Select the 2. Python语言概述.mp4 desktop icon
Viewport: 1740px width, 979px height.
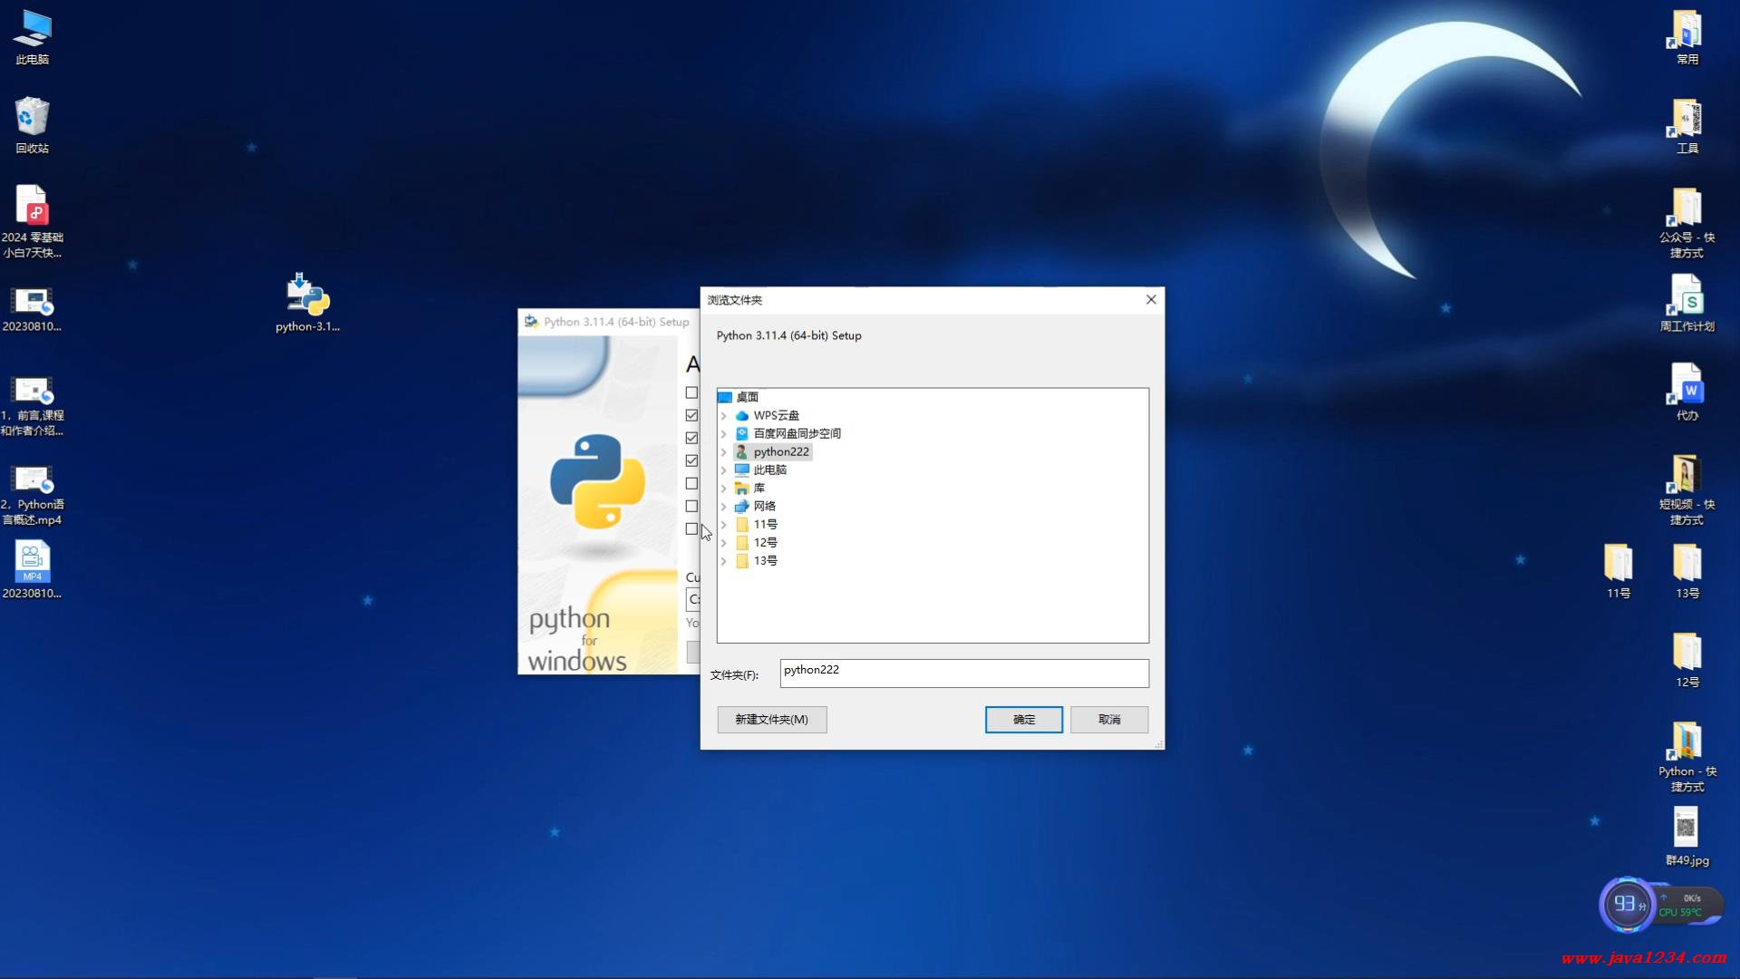point(33,494)
